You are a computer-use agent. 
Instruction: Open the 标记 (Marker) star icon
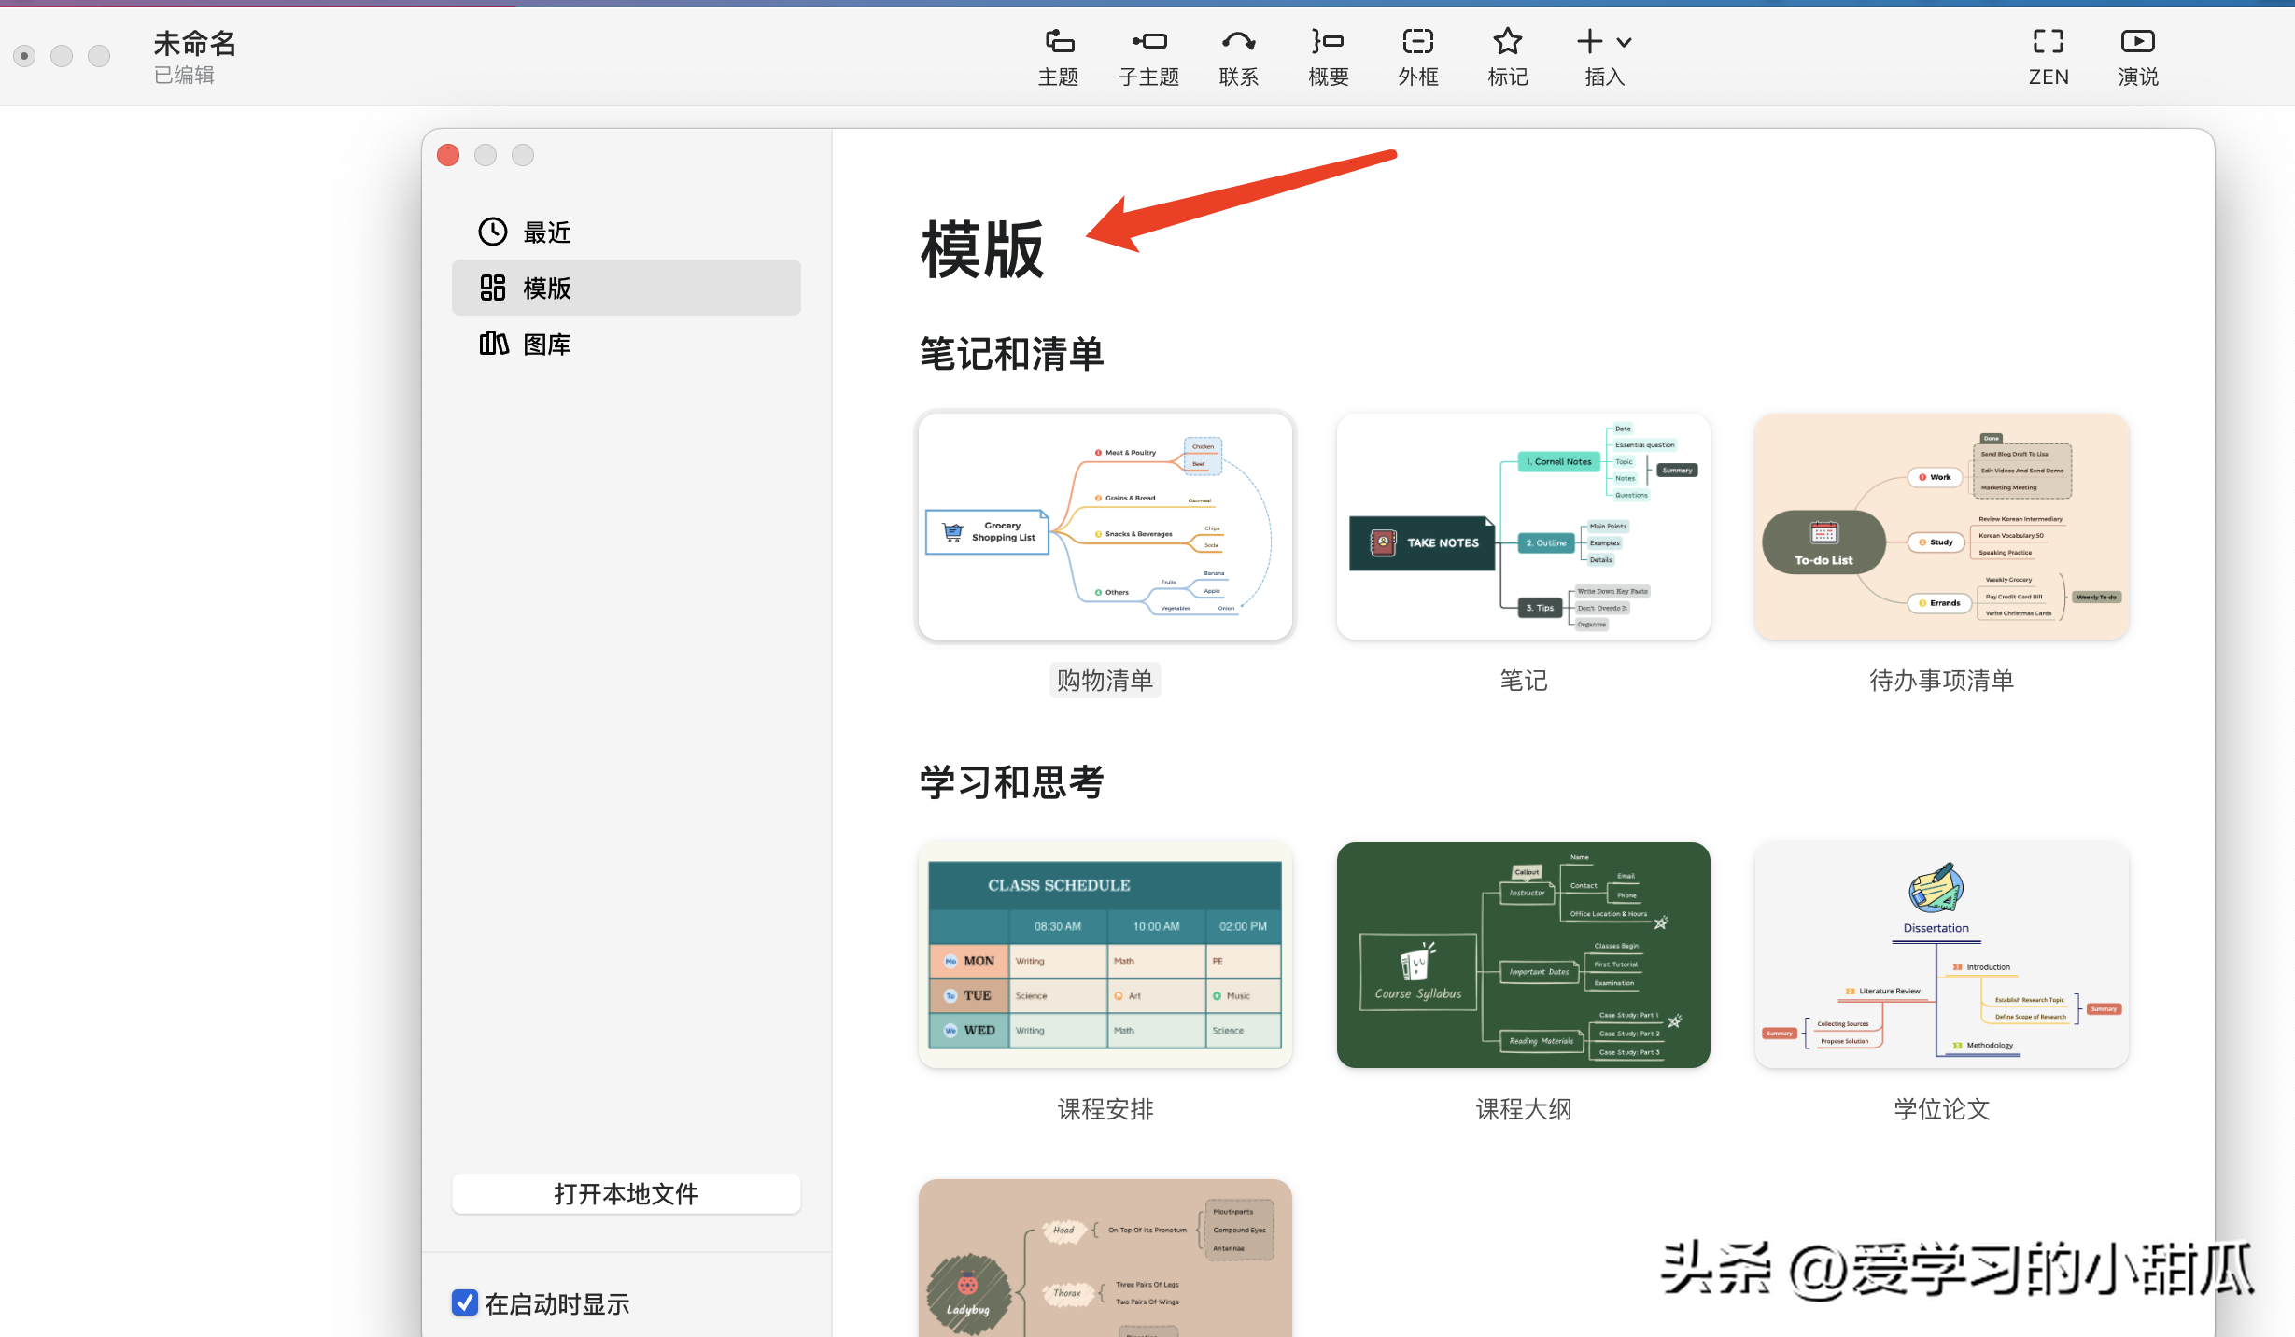coord(1507,42)
